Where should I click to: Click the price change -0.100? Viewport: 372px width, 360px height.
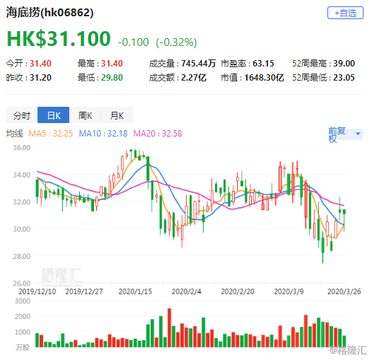coord(134,42)
